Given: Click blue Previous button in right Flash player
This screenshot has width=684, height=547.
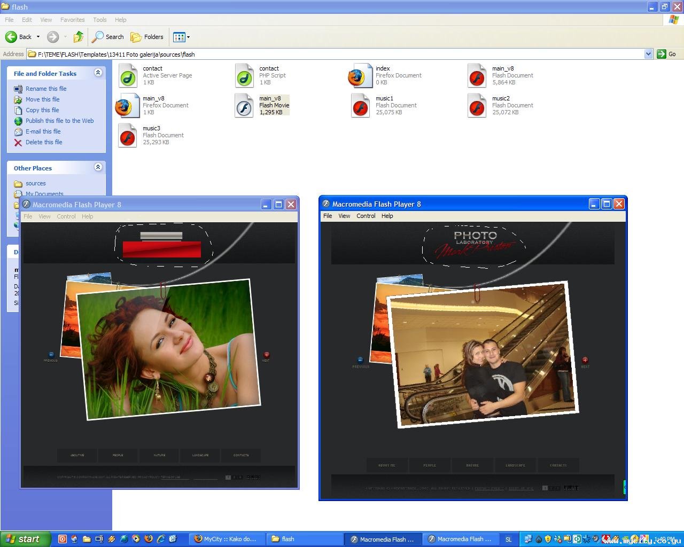Looking at the screenshot, I should click(360, 361).
